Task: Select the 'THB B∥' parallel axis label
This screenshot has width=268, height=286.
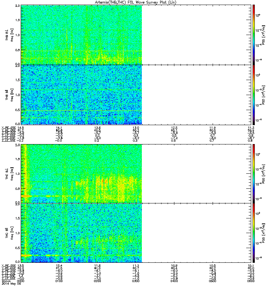Action: point(7,94)
